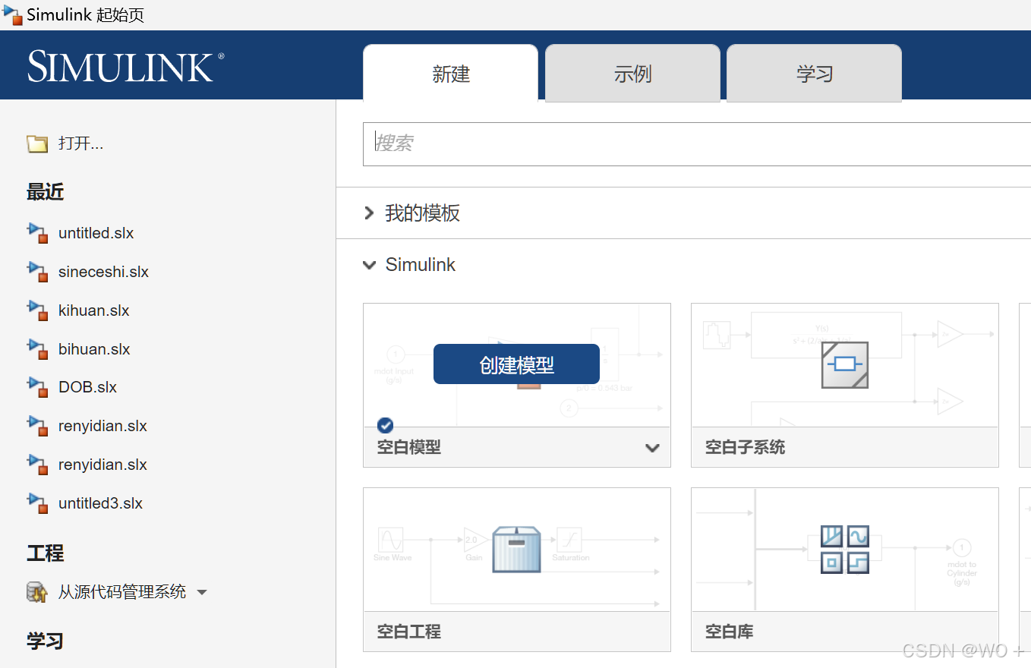Toggle the blue checkmark on 空白模型 card
This screenshot has width=1031, height=668.
(385, 425)
